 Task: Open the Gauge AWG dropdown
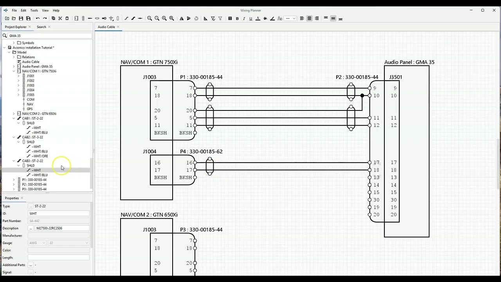tap(37, 243)
